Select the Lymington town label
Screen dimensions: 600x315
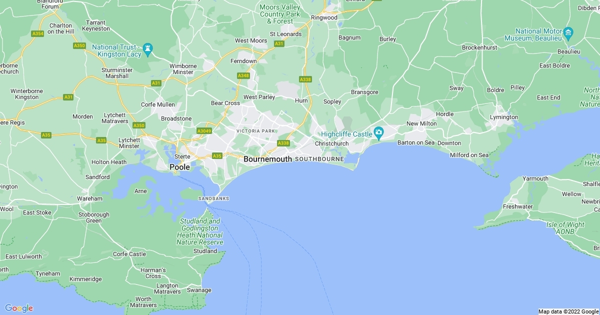(x=503, y=117)
